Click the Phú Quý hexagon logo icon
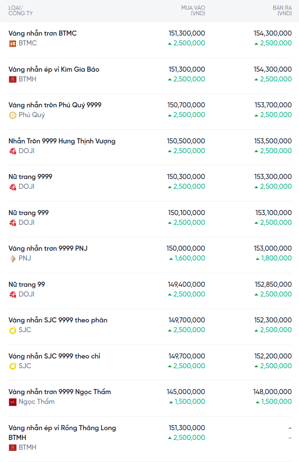Image resolution: width=299 pixels, height=462 pixels. (13, 115)
